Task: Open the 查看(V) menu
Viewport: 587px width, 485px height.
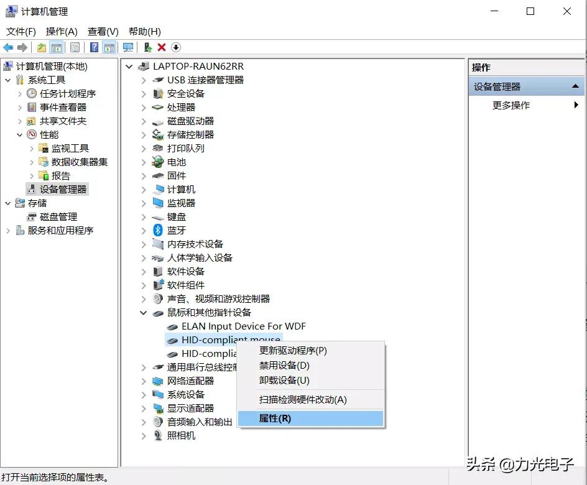Action: (x=103, y=31)
